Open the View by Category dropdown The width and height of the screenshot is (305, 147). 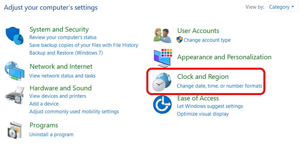click(282, 7)
